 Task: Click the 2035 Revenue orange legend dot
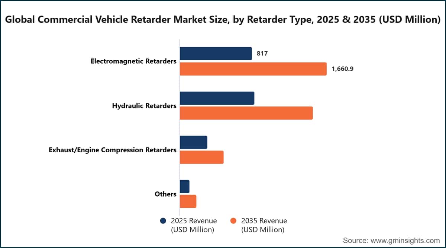[233, 221]
